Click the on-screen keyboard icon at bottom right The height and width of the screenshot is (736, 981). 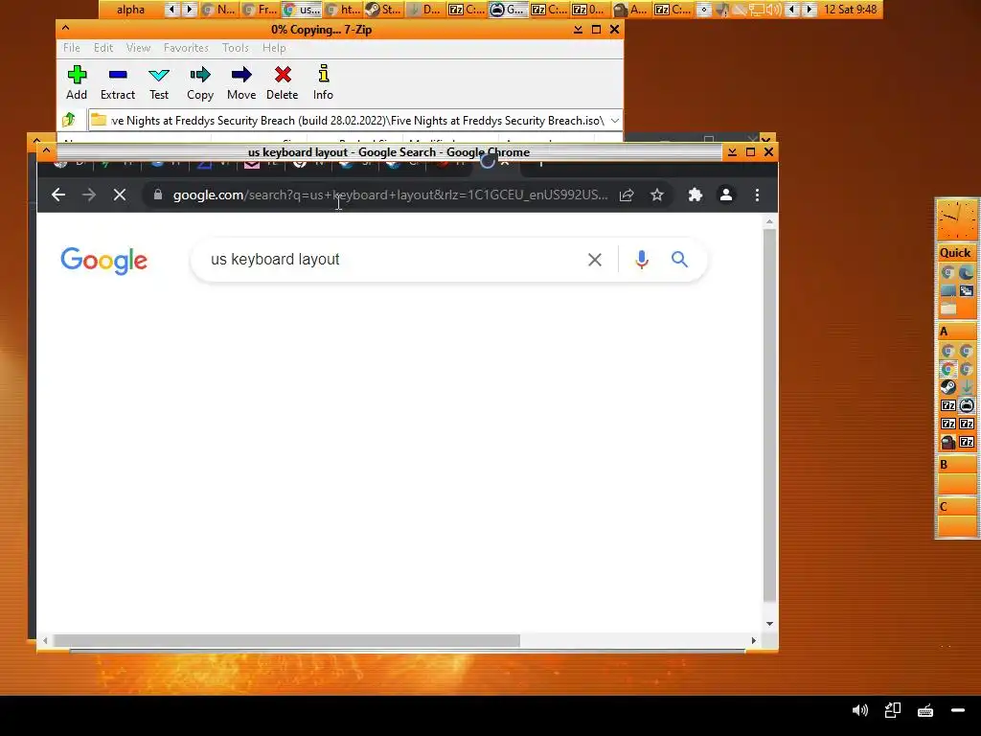(925, 710)
